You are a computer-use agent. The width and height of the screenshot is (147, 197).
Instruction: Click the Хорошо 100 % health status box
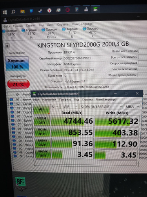(17, 64)
